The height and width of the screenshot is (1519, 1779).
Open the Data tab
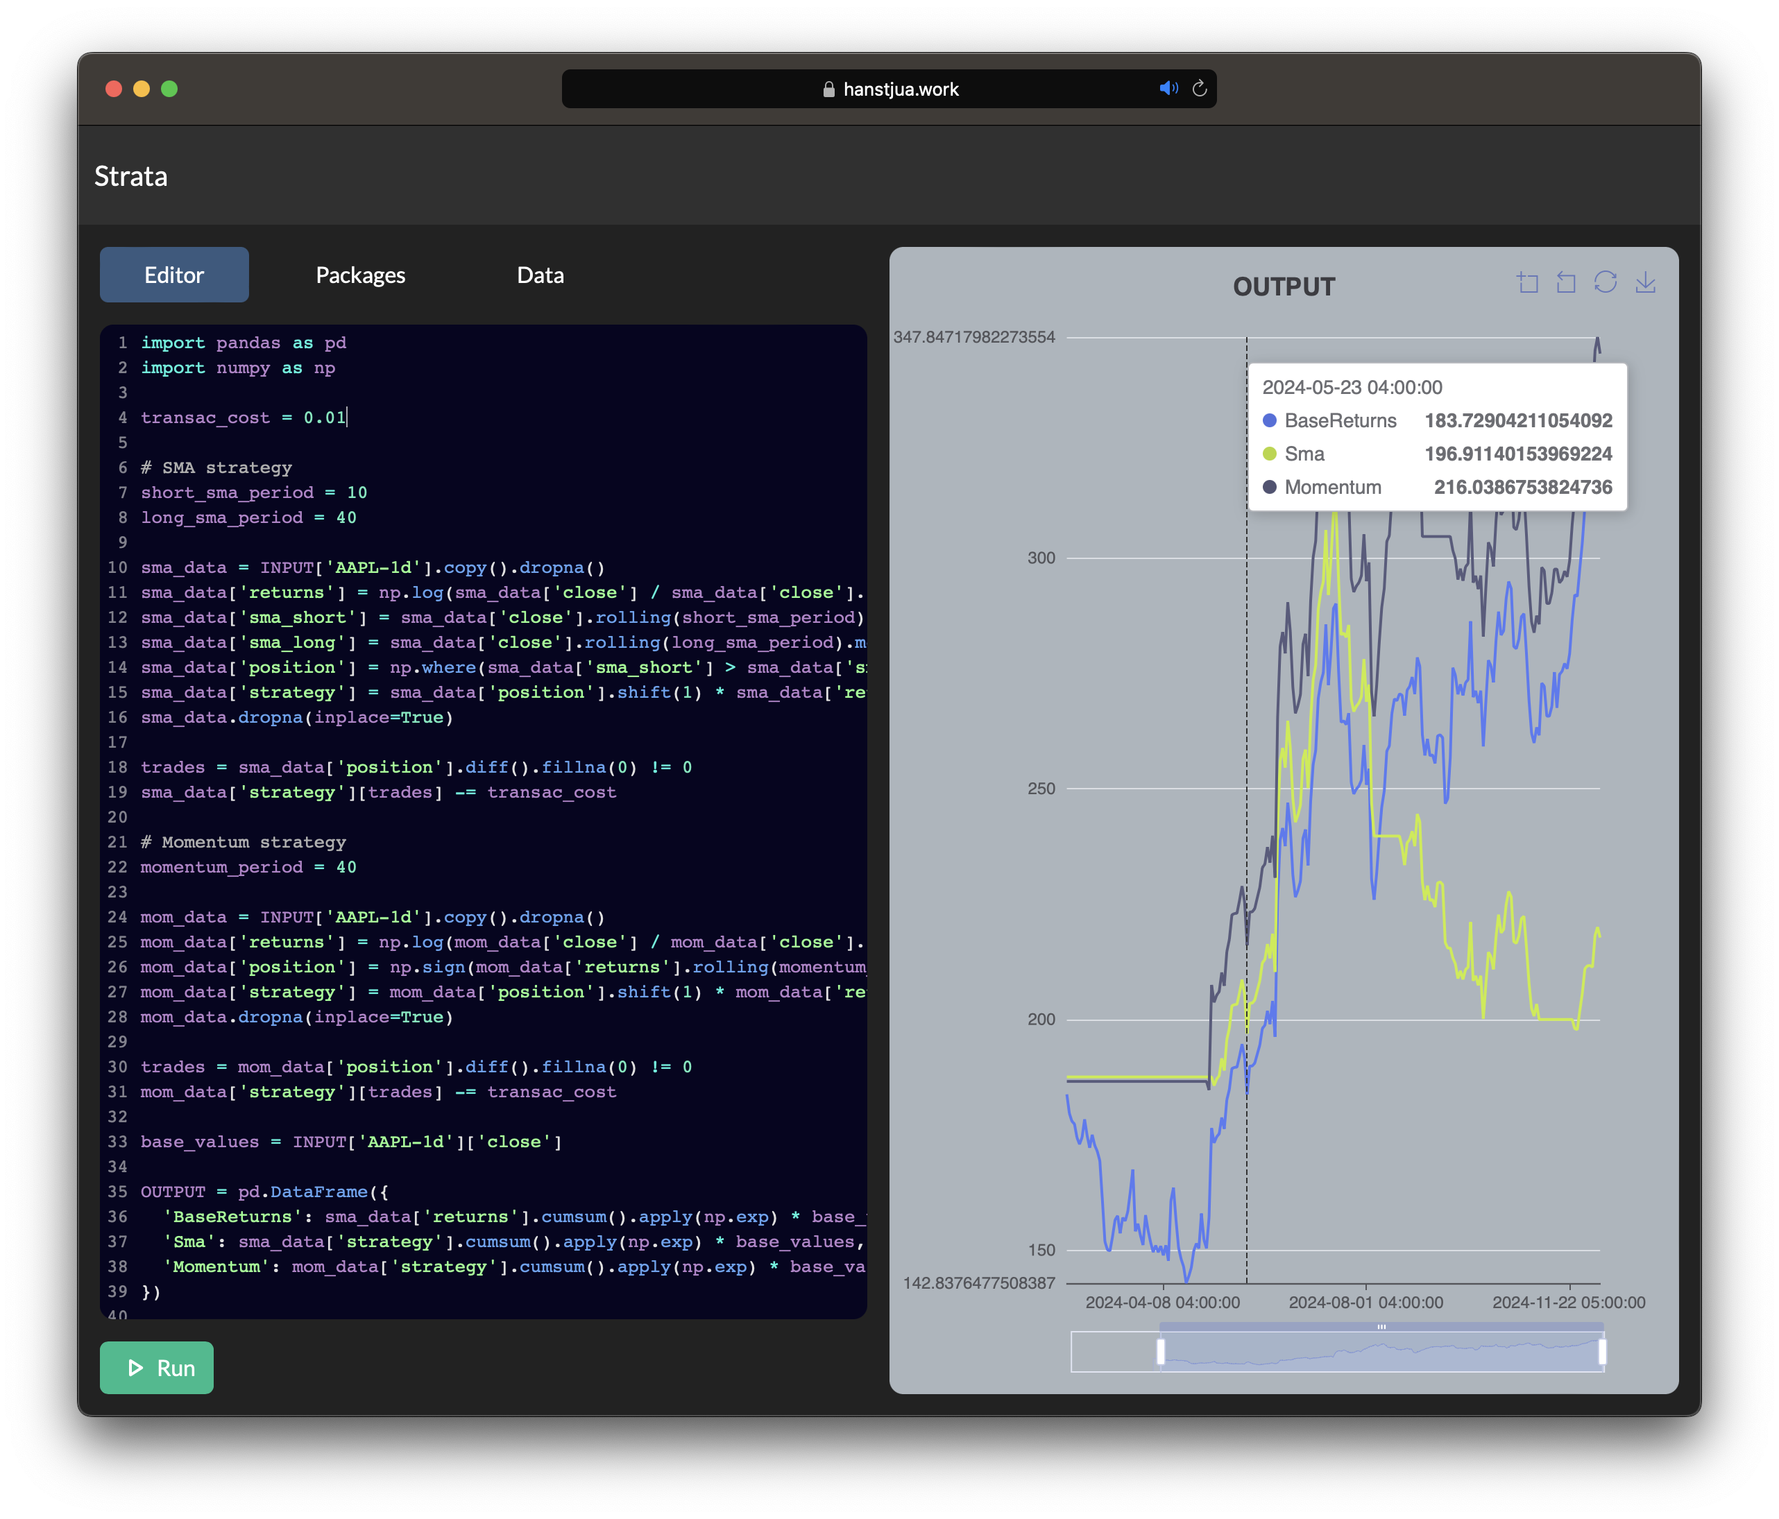(540, 275)
